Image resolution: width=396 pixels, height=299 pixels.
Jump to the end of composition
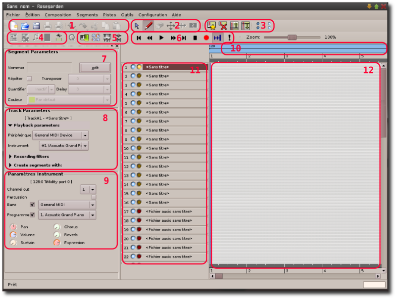(x=184, y=38)
